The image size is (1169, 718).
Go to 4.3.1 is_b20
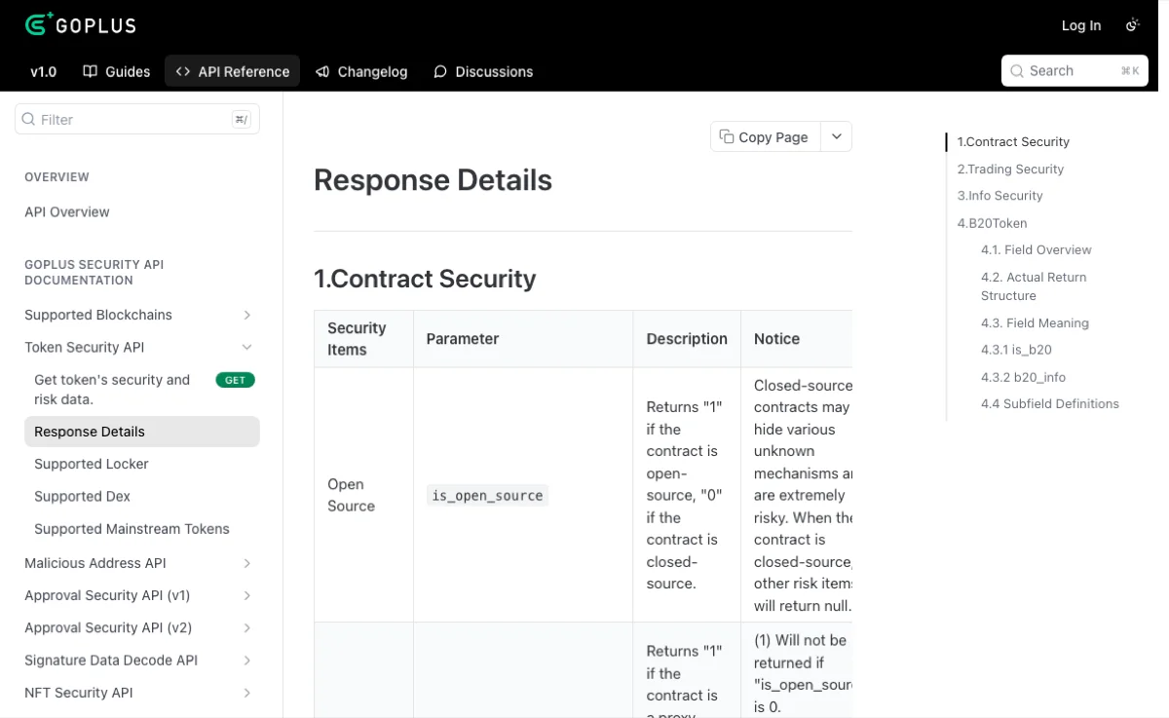click(x=1016, y=350)
